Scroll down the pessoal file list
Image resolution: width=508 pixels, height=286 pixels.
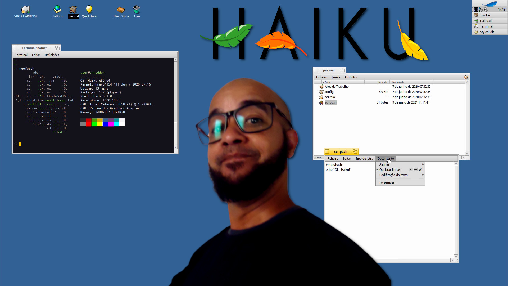(x=467, y=154)
